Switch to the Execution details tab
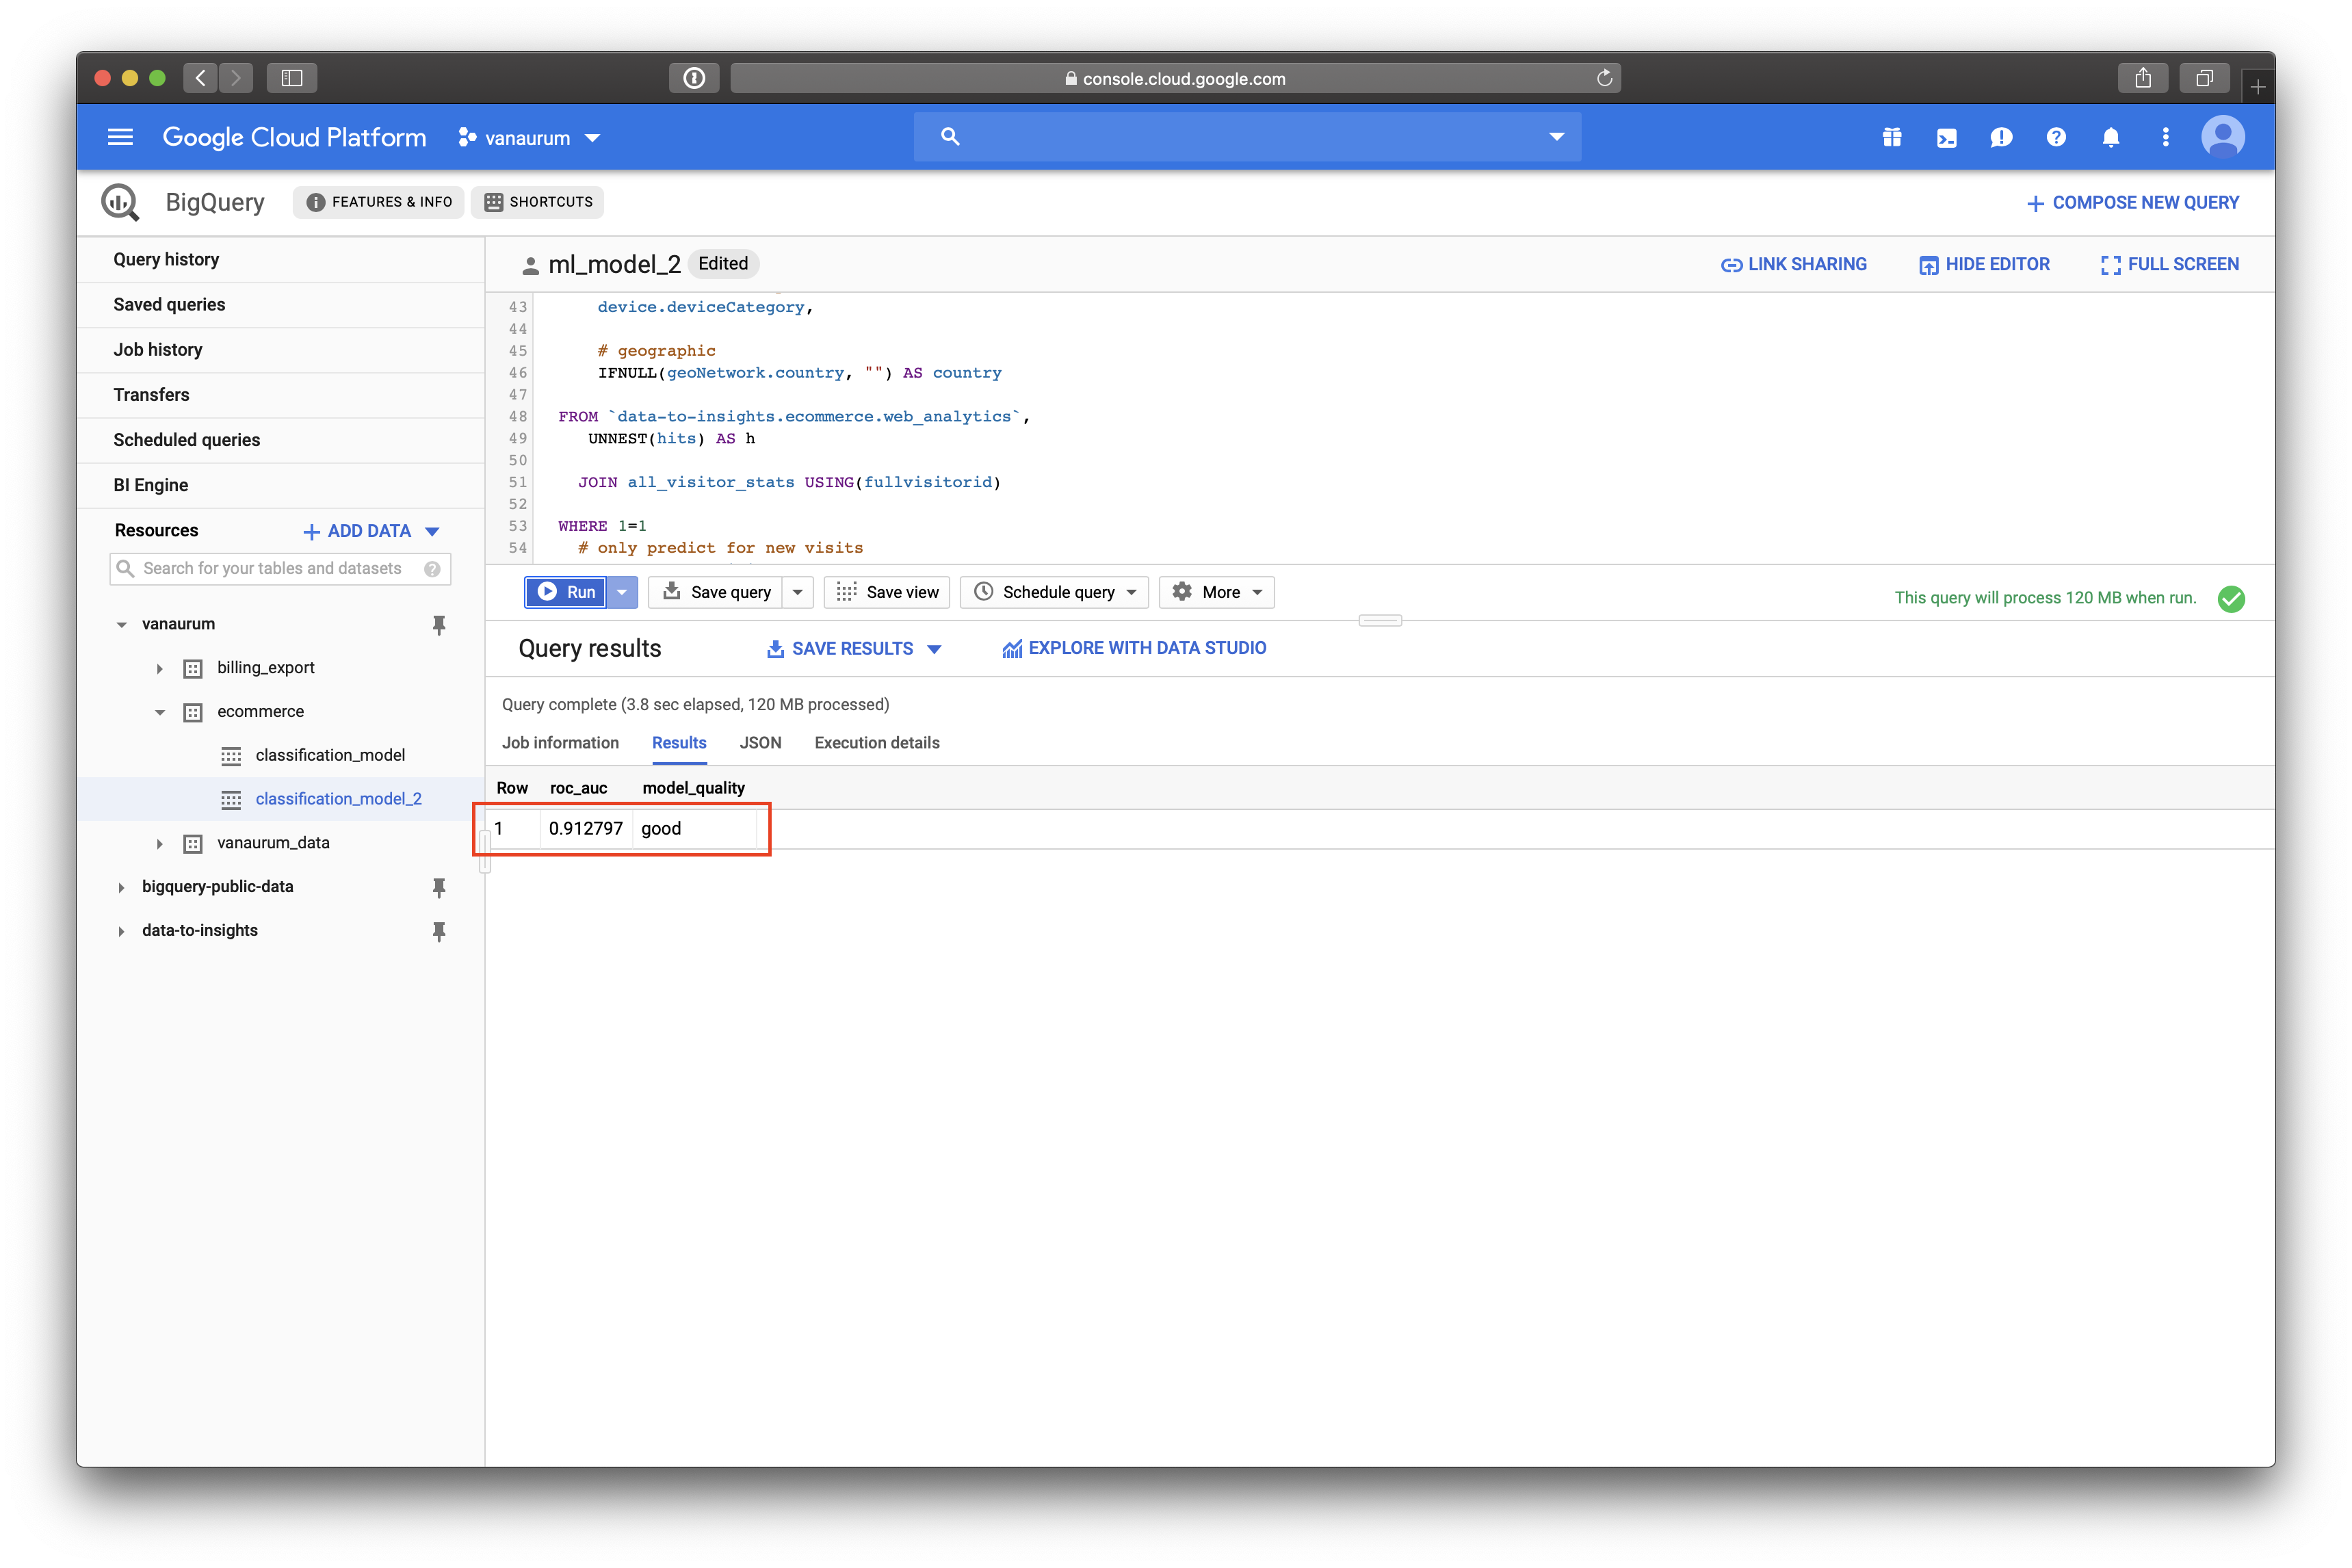 click(877, 743)
